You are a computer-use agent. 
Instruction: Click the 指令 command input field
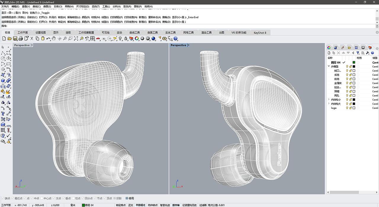(191, 26)
